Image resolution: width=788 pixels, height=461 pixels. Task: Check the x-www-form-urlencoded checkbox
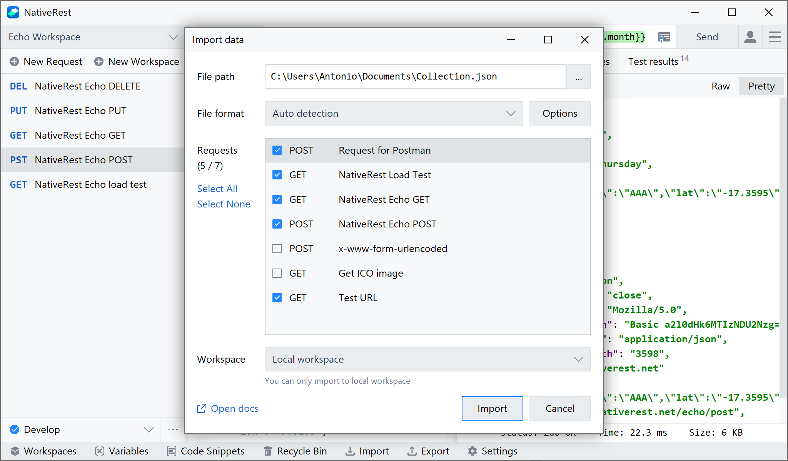click(x=277, y=249)
